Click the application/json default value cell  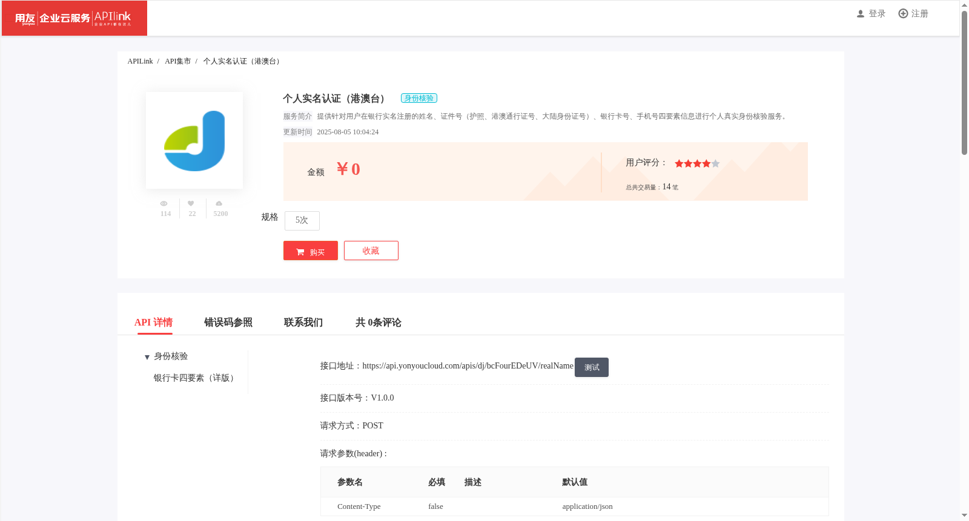[587, 506]
